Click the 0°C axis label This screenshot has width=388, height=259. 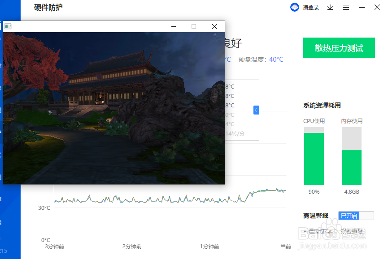(46, 240)
